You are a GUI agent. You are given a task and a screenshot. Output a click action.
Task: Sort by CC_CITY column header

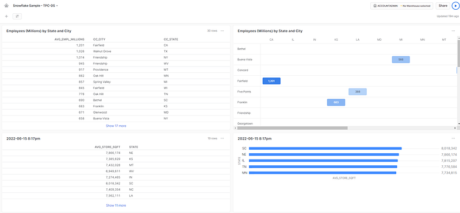coord(99,39)
